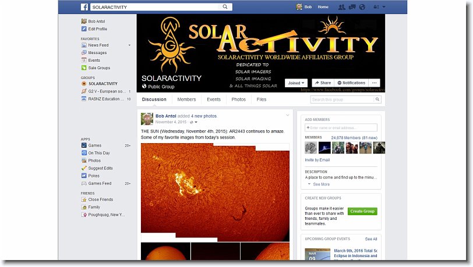473x267 pixels.
Task: Click the G2 V - European group icon
Action: click(84, 91)
